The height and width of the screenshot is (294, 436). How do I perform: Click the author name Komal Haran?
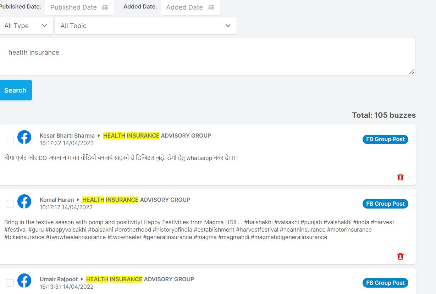pos(57,200)
